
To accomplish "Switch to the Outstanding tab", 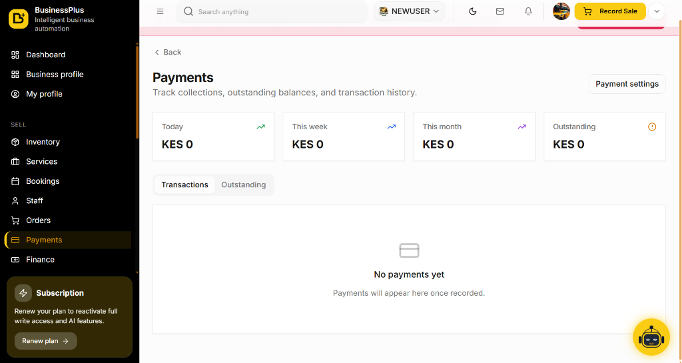I will click(244, 184).
